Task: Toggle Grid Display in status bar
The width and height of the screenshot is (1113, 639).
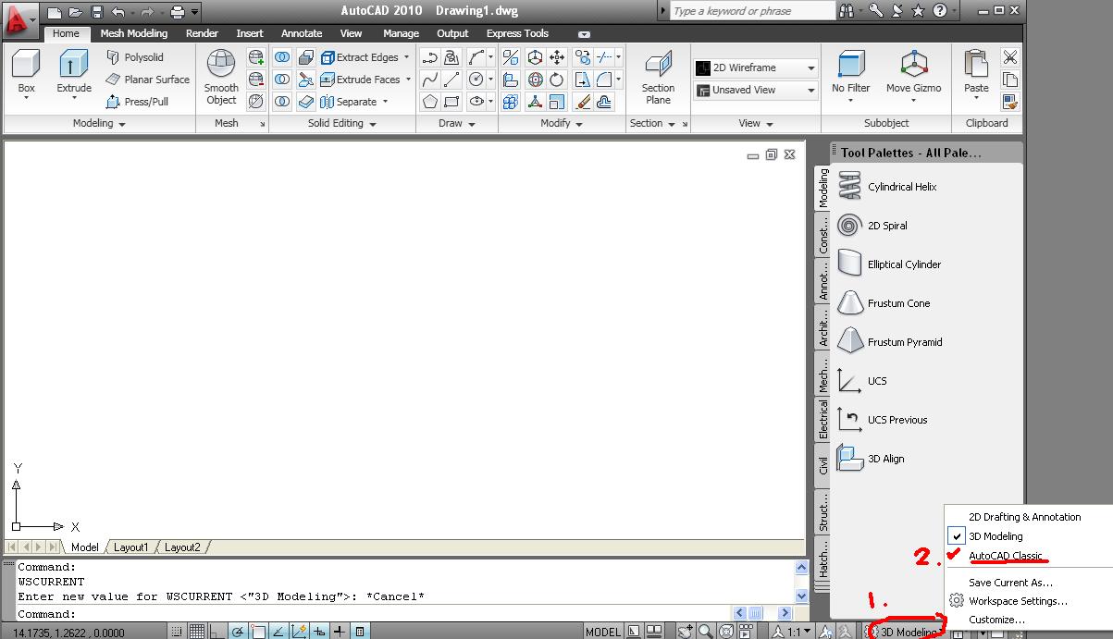Action: point(197,632)
